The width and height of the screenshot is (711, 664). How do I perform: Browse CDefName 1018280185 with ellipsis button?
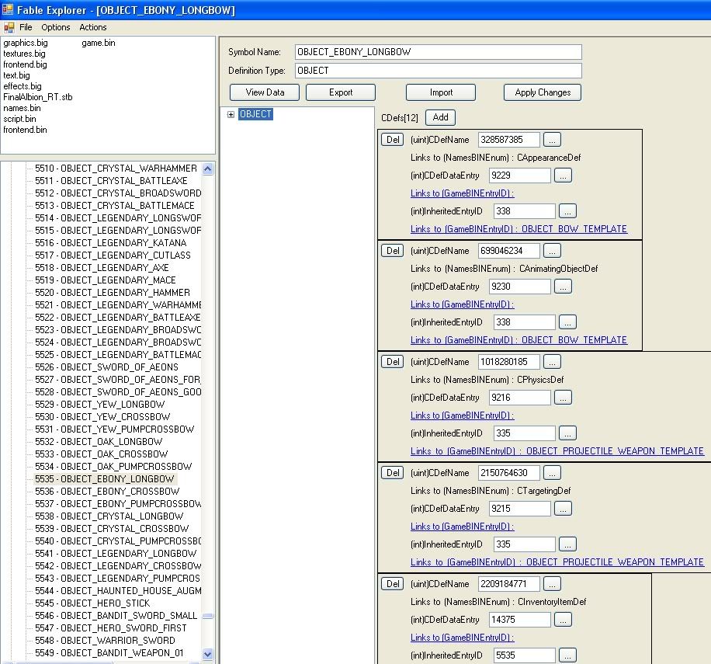tap(552, 362)
